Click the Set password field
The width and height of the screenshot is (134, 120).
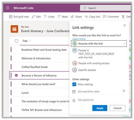pyautogui.click(x=102, y=100)
